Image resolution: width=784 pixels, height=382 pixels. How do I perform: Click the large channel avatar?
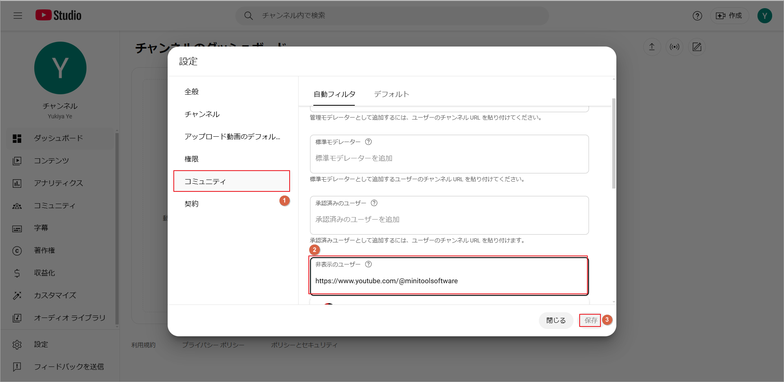click(60, 68)
